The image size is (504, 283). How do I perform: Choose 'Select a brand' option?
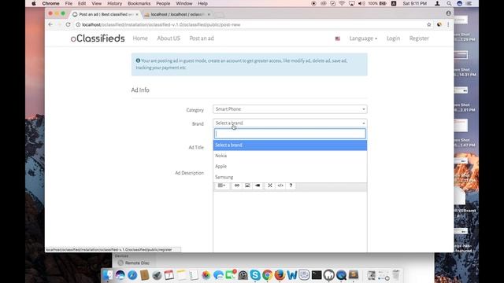pyautogui.click(x=290, y=145)
